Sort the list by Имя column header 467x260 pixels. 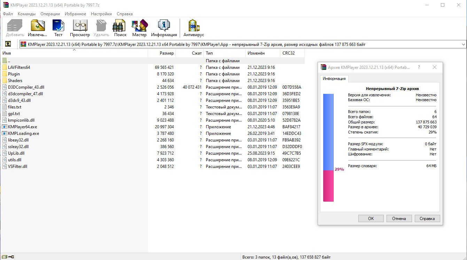click(x=74, y=53)
